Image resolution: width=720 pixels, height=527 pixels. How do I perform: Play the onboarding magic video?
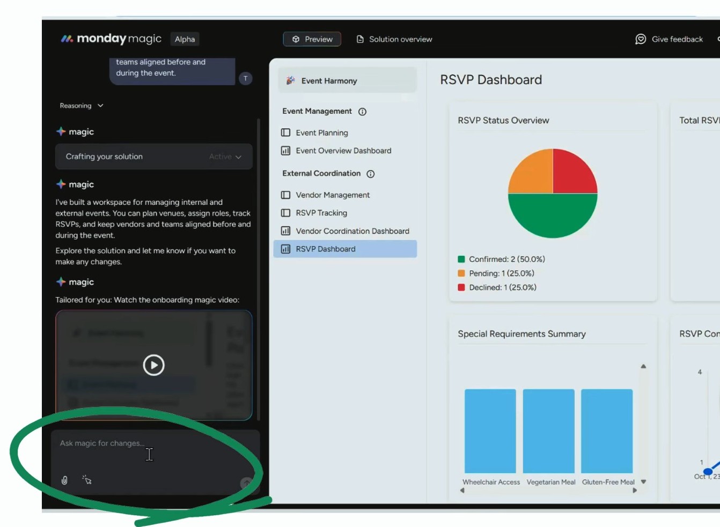(153, 365)
